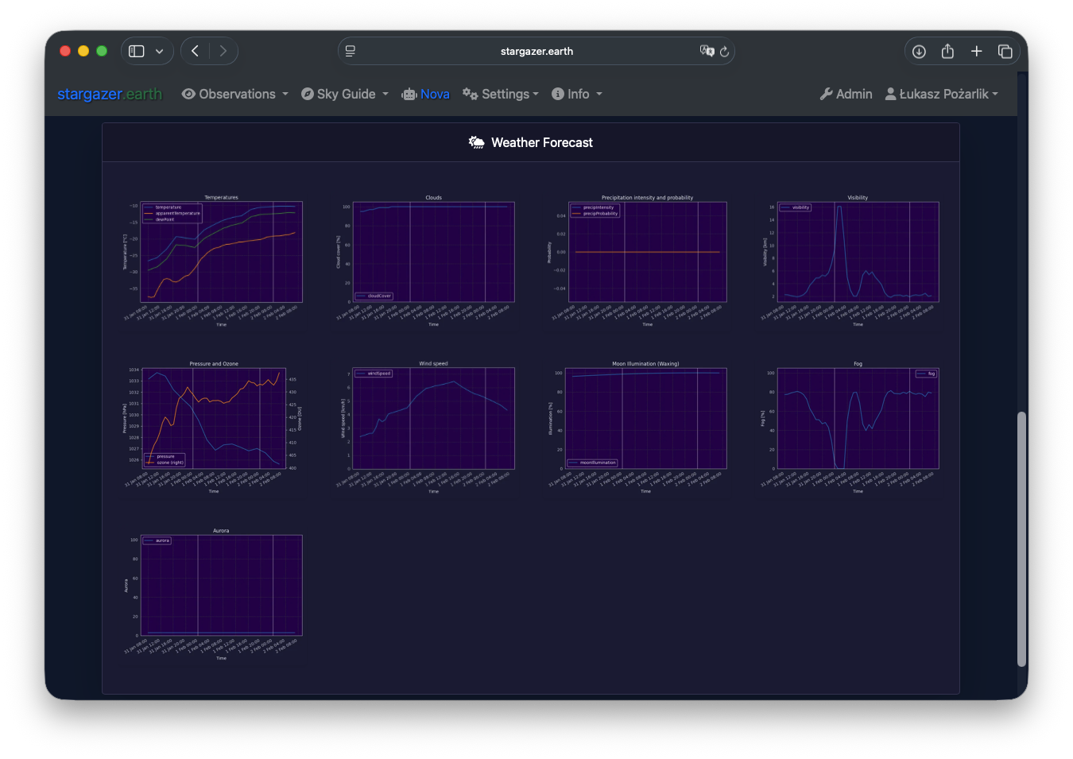
Task: Click the page's vertical scrollbar thumb
Action: pos(1021,539)
